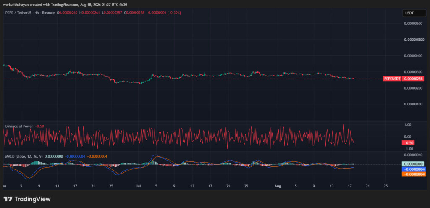The height and width of the screenshot is (208, 430).
Task: Click the 0.00000600 price axis label
Action: pyautogui.click(x=414, y=24)
